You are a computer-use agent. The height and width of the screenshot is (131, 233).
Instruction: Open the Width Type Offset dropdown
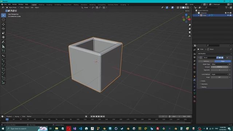point(220,64)
